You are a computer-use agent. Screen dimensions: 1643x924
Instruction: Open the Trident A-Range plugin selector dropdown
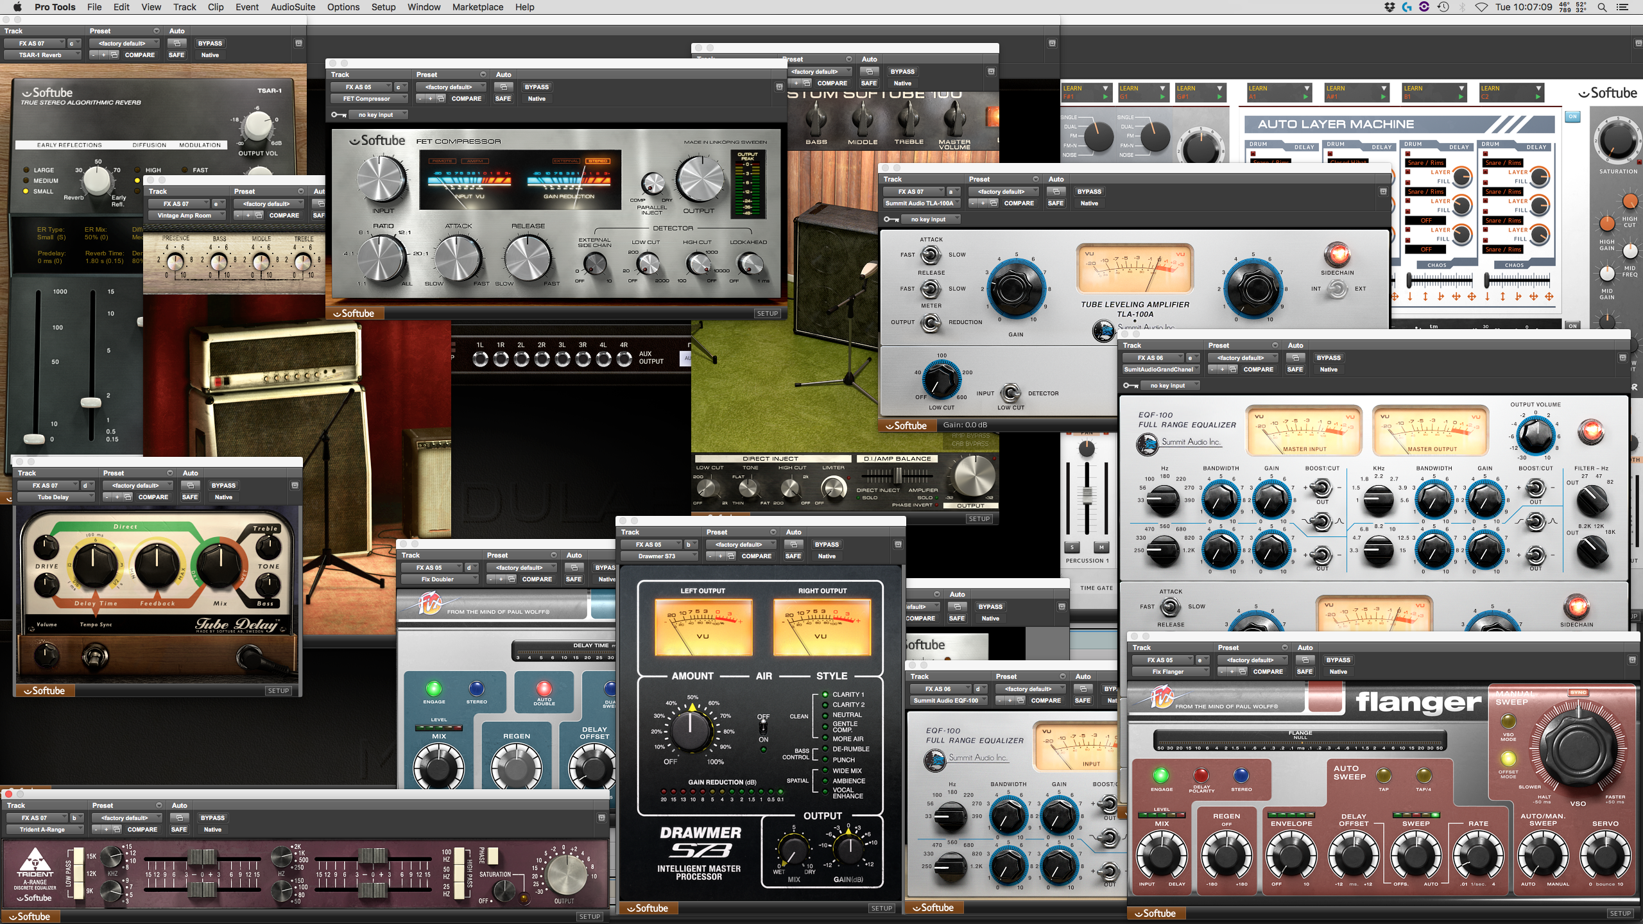point(44,830)
